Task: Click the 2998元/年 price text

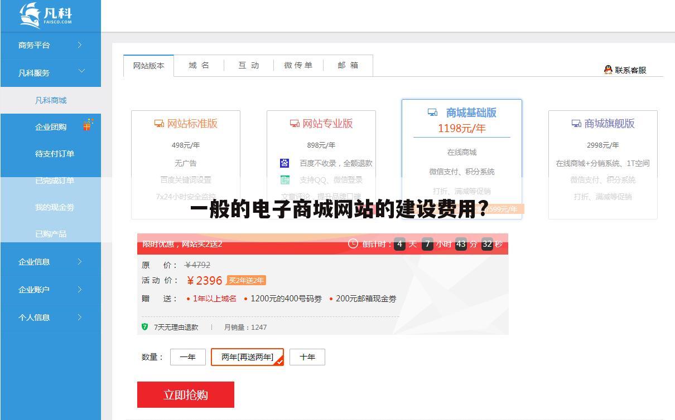Action: click(x=602, y=145)
